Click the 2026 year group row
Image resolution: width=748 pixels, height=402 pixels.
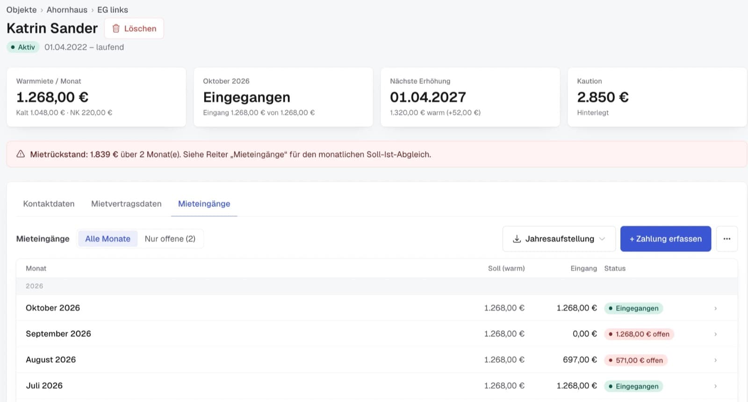point(377,286)
